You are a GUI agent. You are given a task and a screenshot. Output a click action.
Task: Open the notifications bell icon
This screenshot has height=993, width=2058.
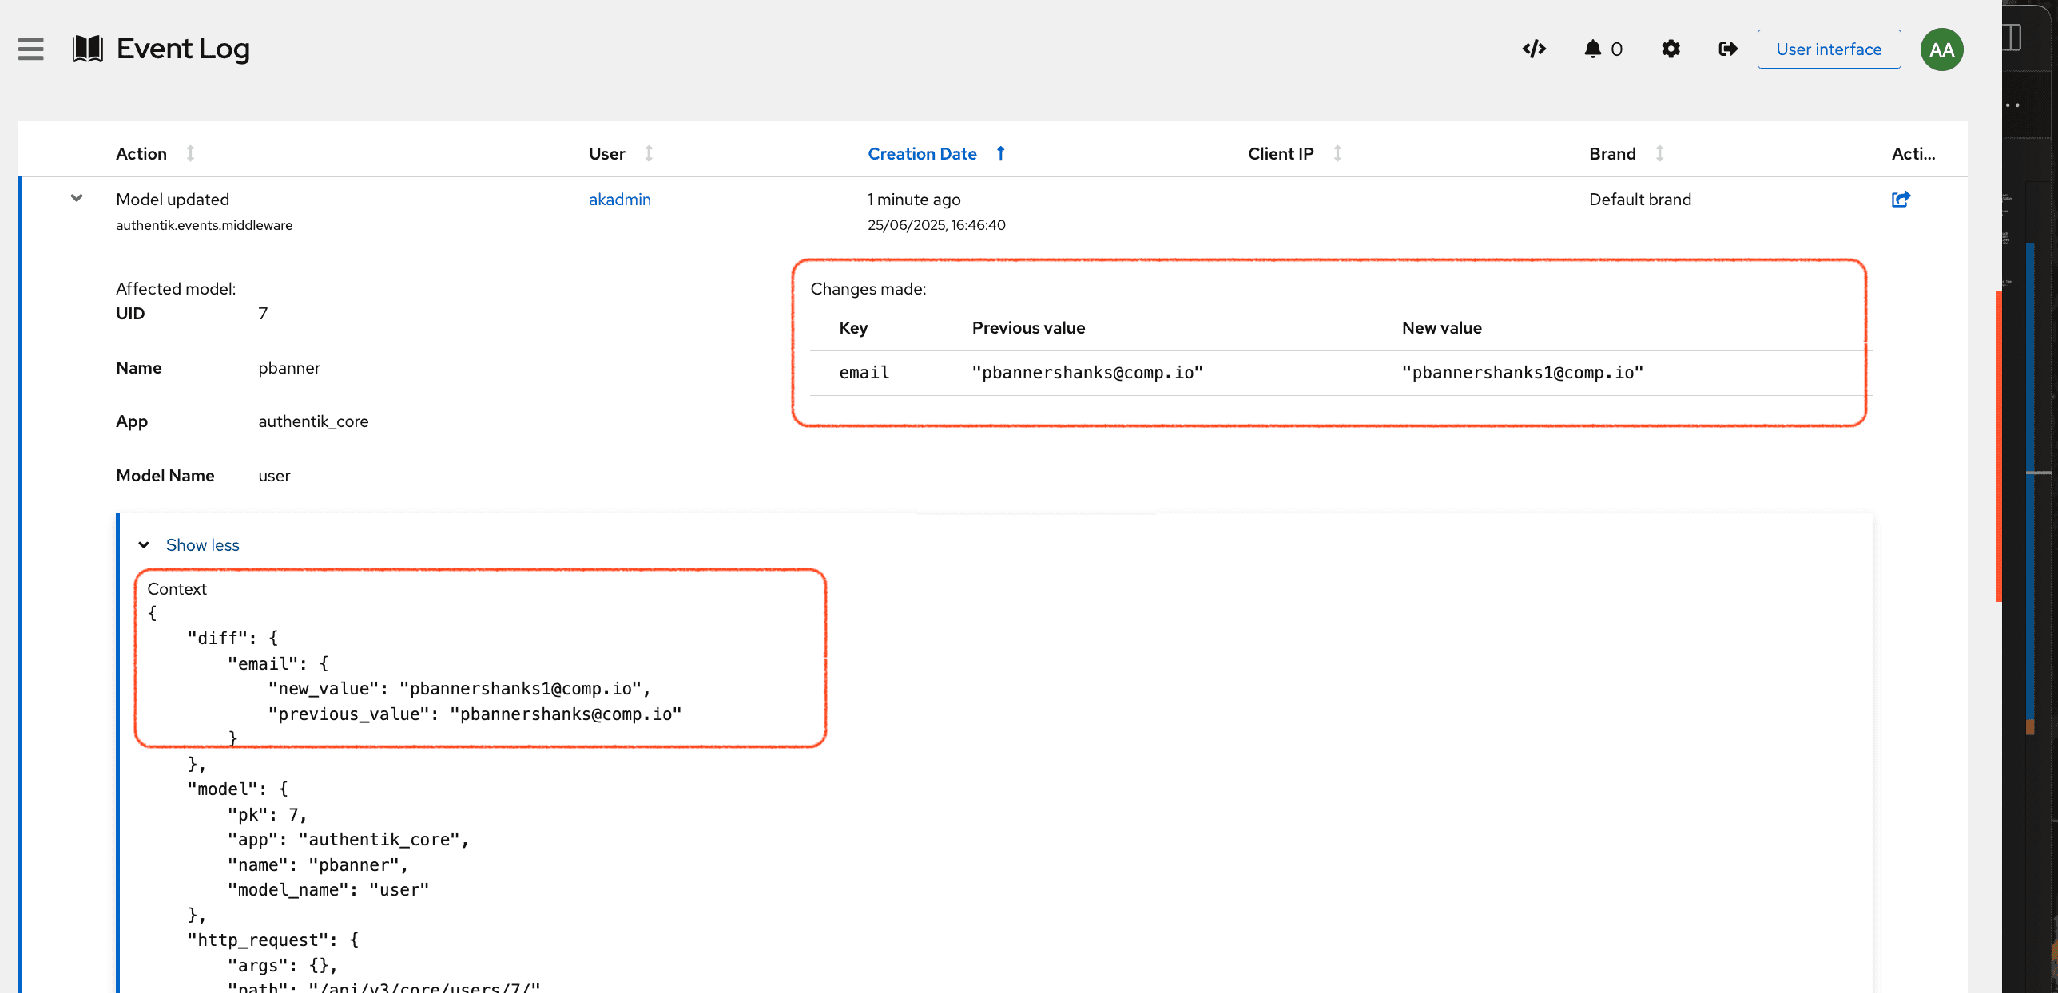[1593, 49]
